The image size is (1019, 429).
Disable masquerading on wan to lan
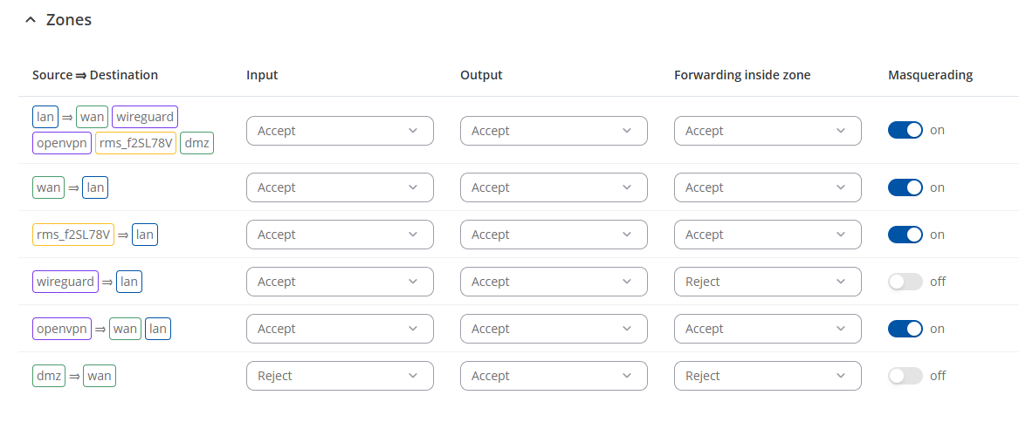[905, 187]
